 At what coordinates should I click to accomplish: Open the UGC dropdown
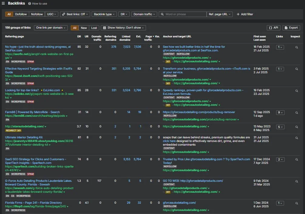[52, 14]
